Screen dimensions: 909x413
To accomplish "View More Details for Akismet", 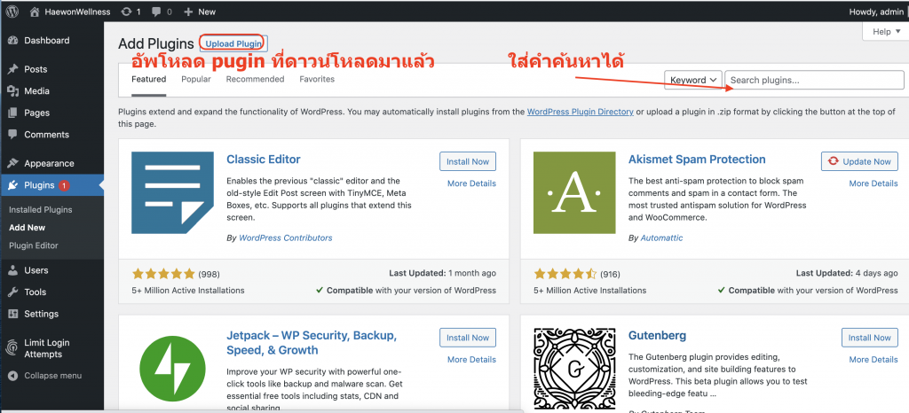I will 873,183.
